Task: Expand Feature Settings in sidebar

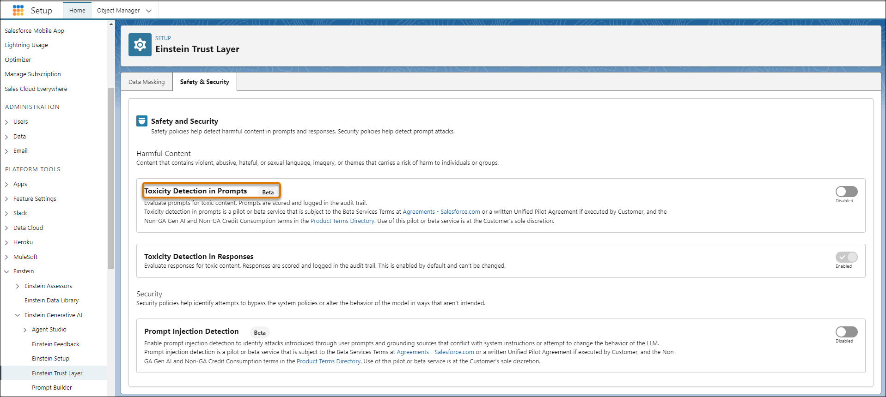Action: [x=6, y=199]
